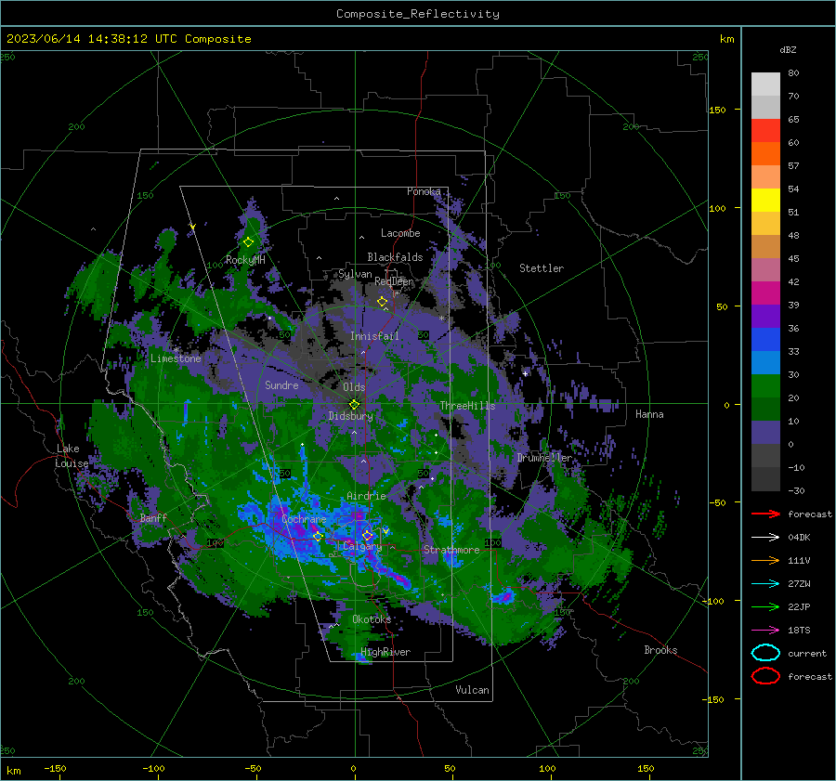Click the Sylvan label on the map
The image size is (836, 781).
point(355,274)
